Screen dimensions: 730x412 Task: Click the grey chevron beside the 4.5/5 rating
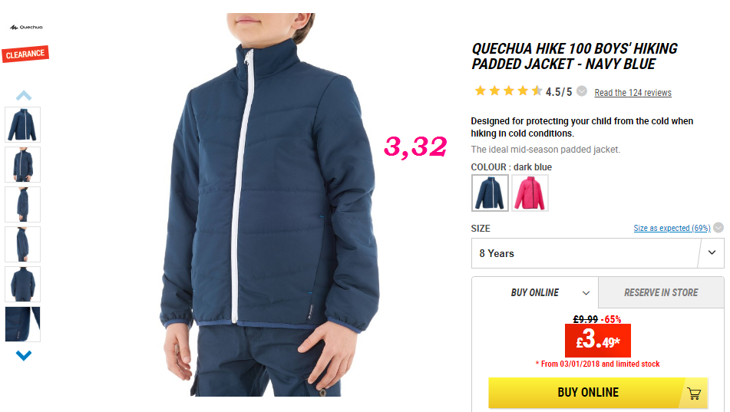582,91
